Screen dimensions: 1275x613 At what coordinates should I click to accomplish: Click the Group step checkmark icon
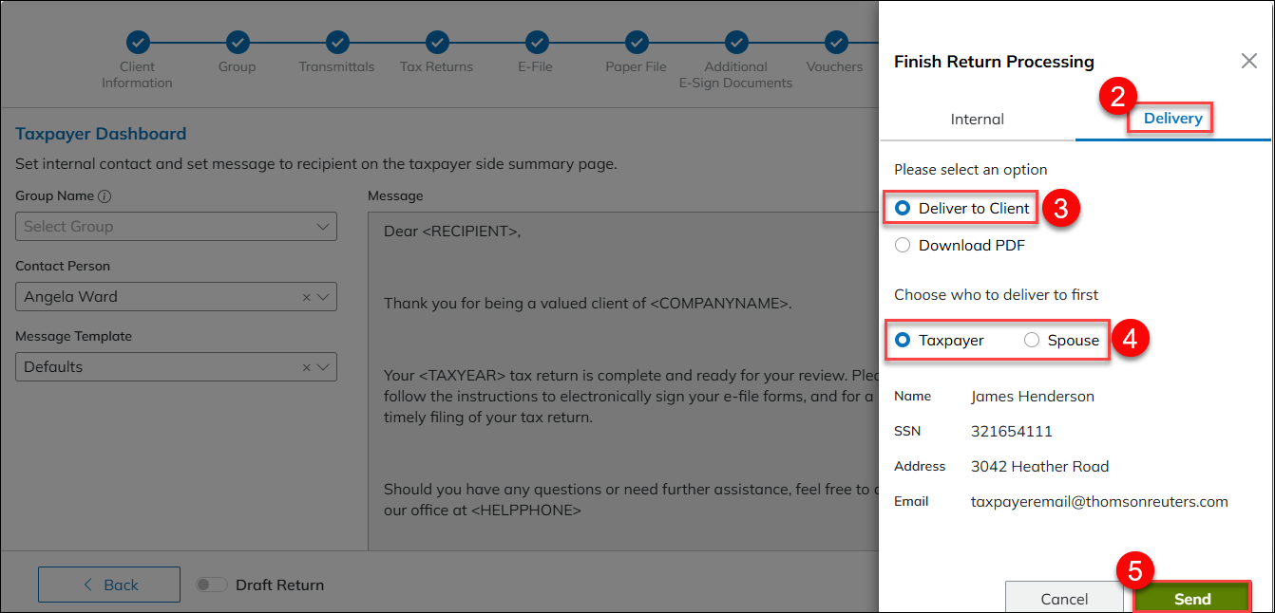tap(238, 42)
